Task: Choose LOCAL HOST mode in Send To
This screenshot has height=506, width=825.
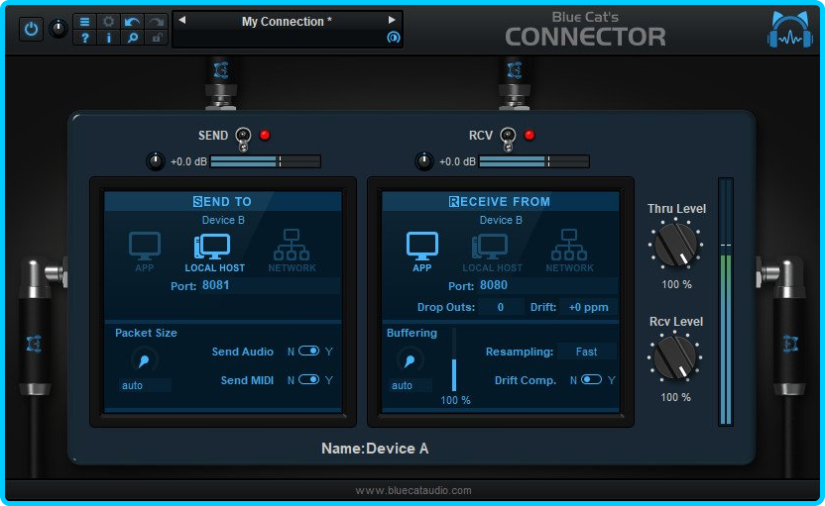Action: pyautogui.click(x=214, y=253)
